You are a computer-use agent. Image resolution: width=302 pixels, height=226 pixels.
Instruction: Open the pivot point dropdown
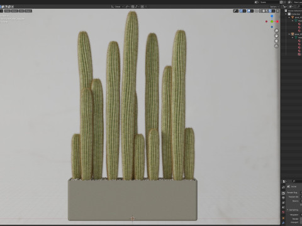(128, 7)
